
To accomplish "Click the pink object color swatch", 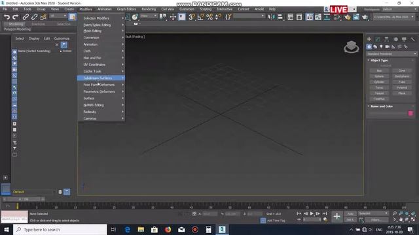I will pos(410,113).
